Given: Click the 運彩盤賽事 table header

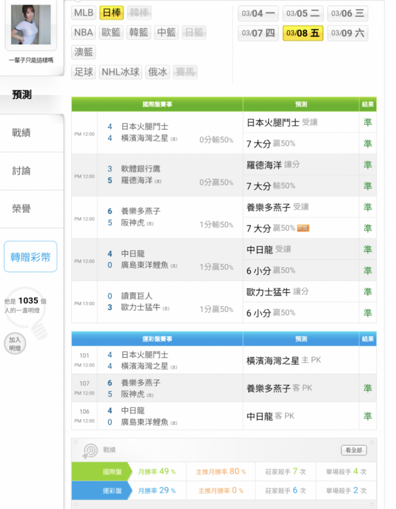Looking at the screenshot, I should click(x=157, y=339).
